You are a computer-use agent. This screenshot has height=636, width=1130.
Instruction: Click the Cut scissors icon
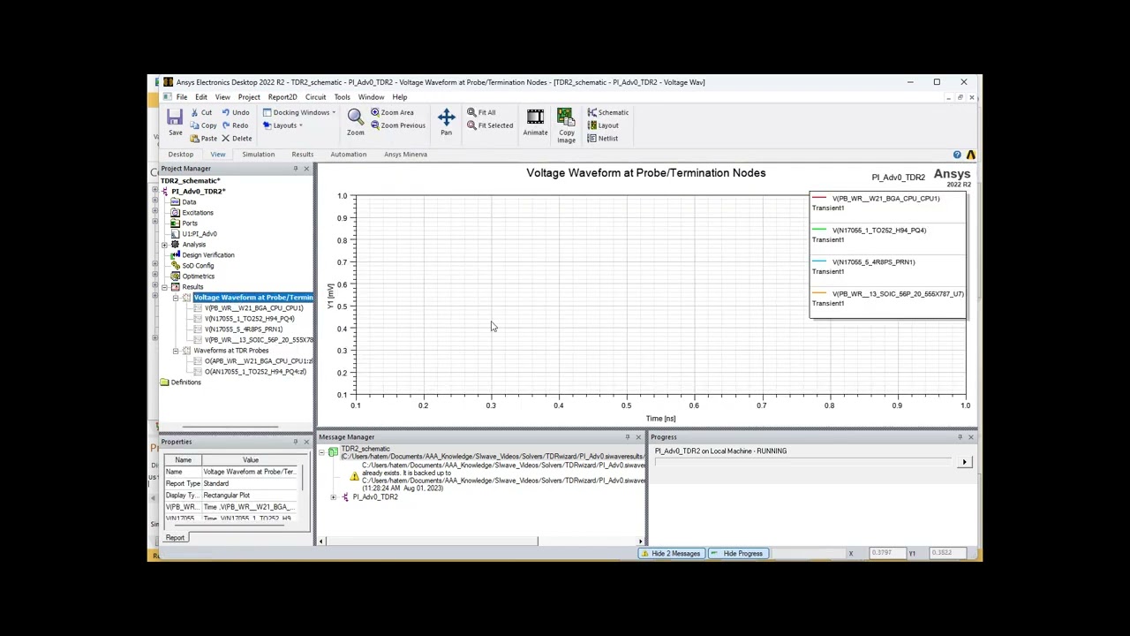tap(194, 112)
